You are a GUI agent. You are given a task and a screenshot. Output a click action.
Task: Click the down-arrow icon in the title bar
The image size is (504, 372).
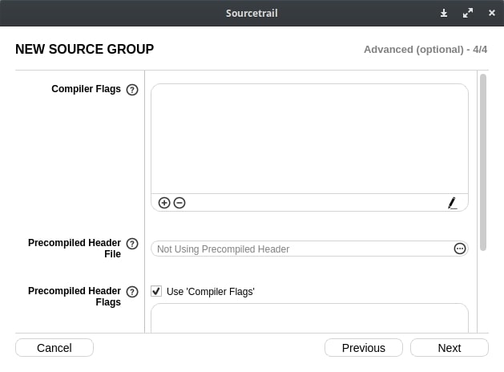point(444,13)
